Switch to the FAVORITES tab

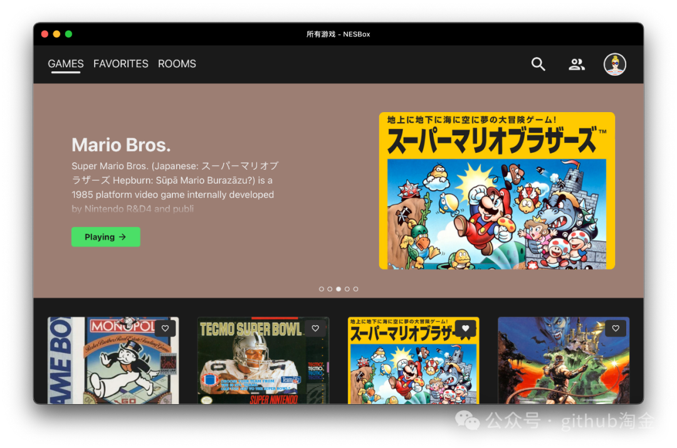121,64
